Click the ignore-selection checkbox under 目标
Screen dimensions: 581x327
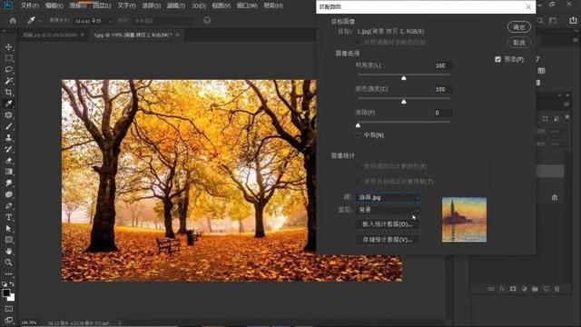point(358,43)
